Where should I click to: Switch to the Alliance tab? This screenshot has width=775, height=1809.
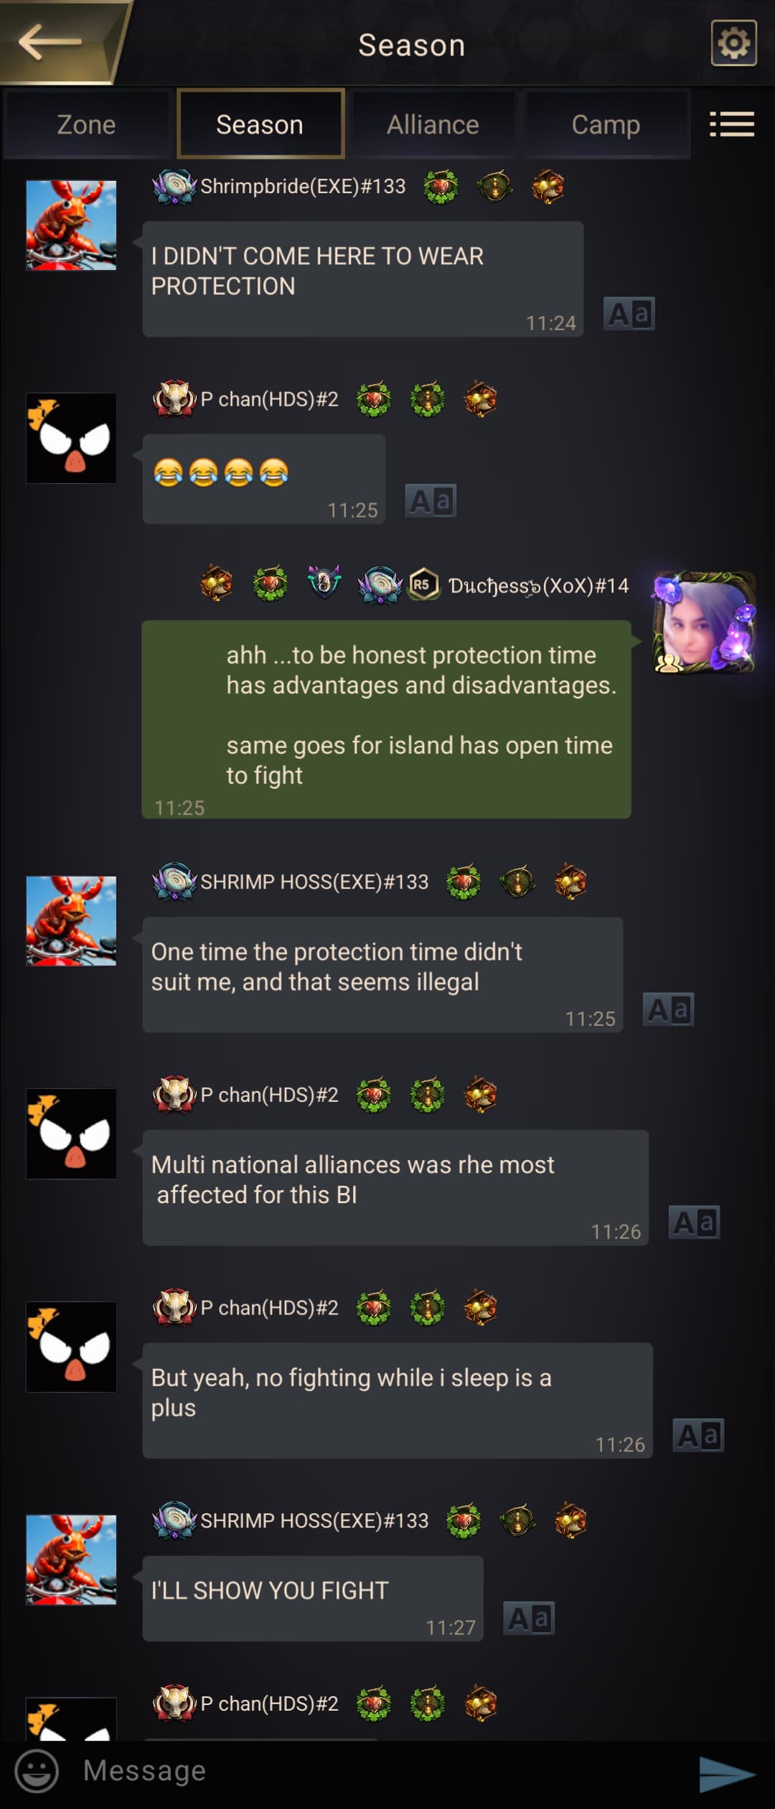pos(433,124)
